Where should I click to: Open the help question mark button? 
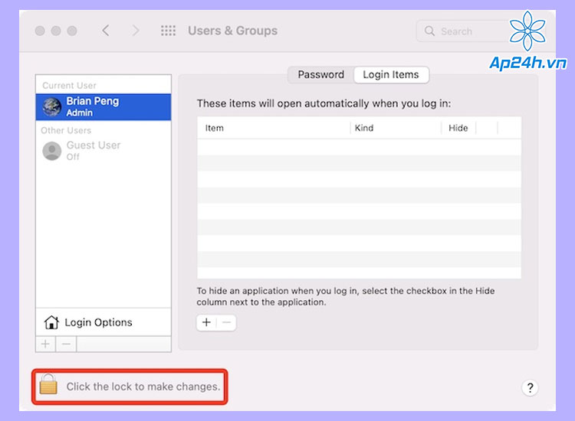pyautogui.click(x=530, y=387)
